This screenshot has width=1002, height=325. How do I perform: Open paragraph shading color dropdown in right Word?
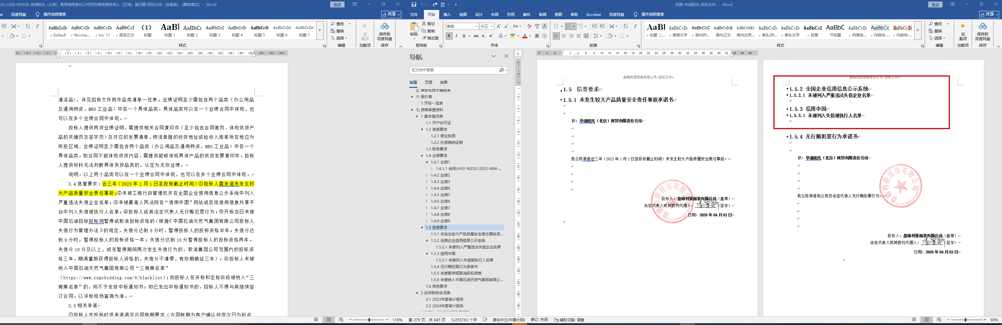pos(615,36)
